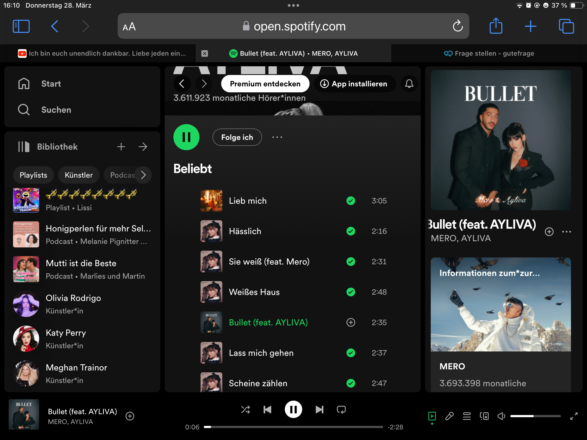This screenshot has height=440, width=587.
Task: Switch to the gutefrage browser tab
Action: [x=489, y=54]
